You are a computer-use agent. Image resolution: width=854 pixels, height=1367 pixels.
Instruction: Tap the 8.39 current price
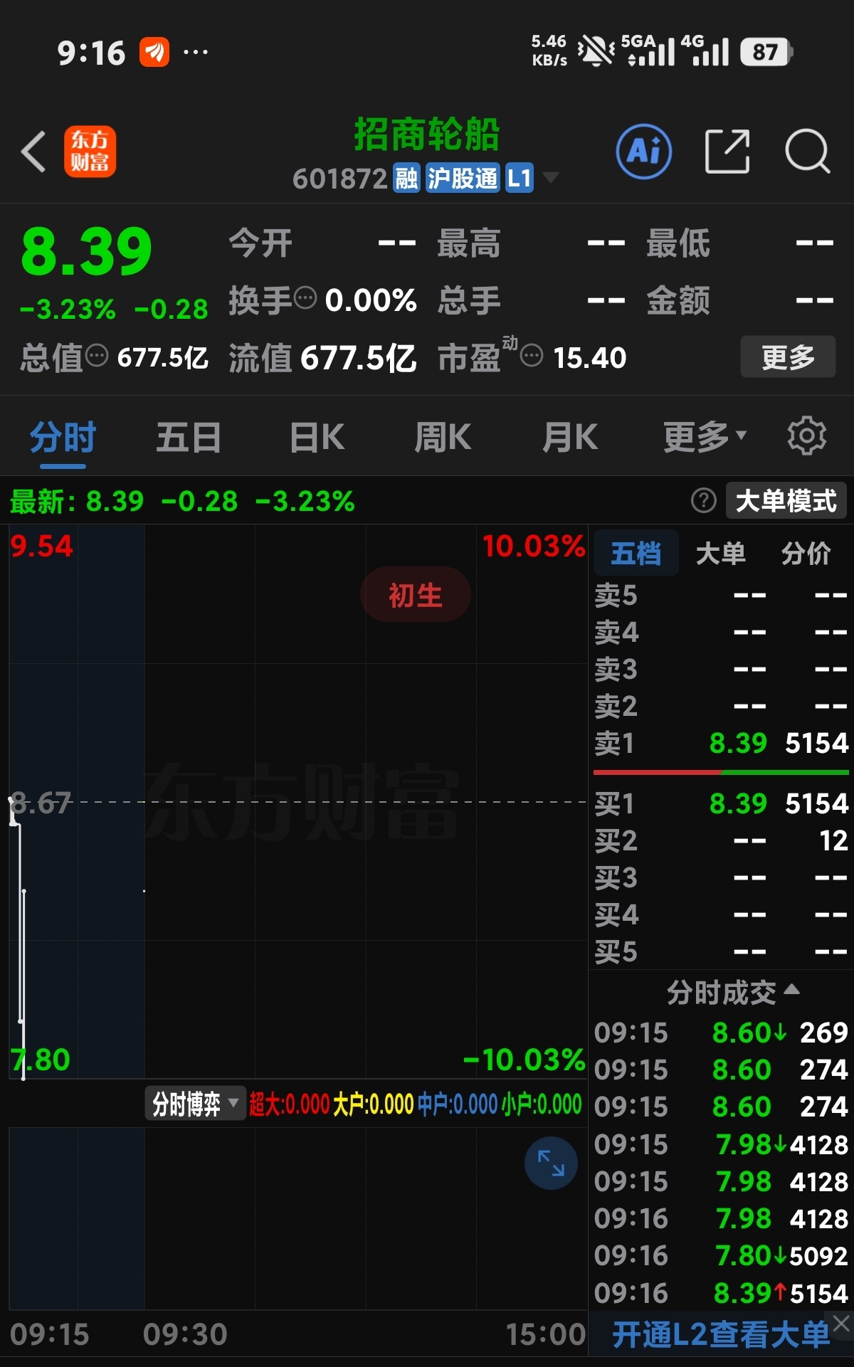(87, 250)
